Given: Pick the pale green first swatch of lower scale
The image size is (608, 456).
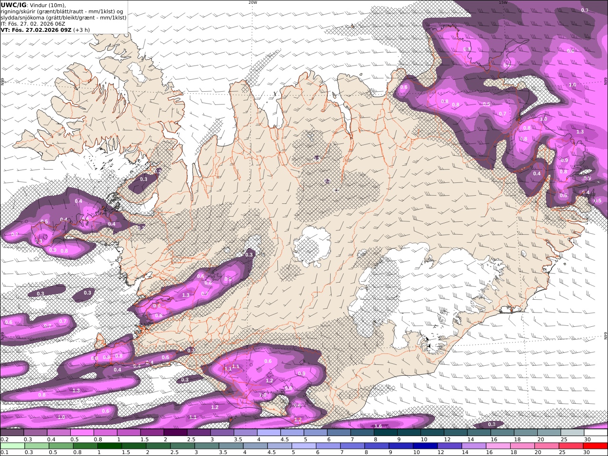Looking at the screenshot, I should coord(12,446).
